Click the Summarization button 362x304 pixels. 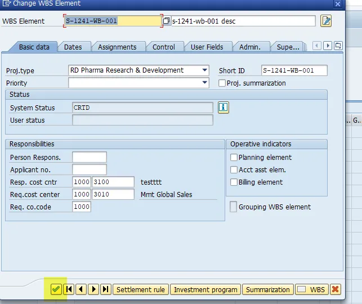pyautogui.click(x=268, y=289)
